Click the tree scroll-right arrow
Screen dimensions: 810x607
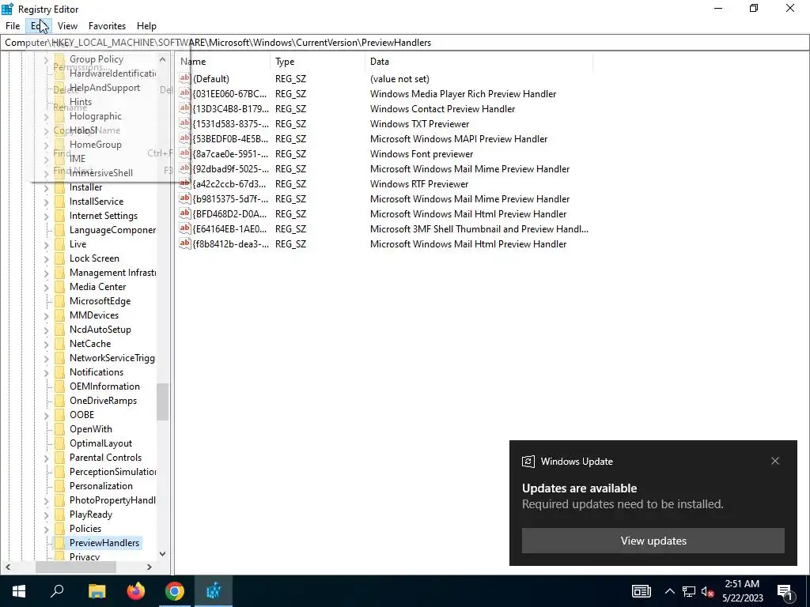150,567
